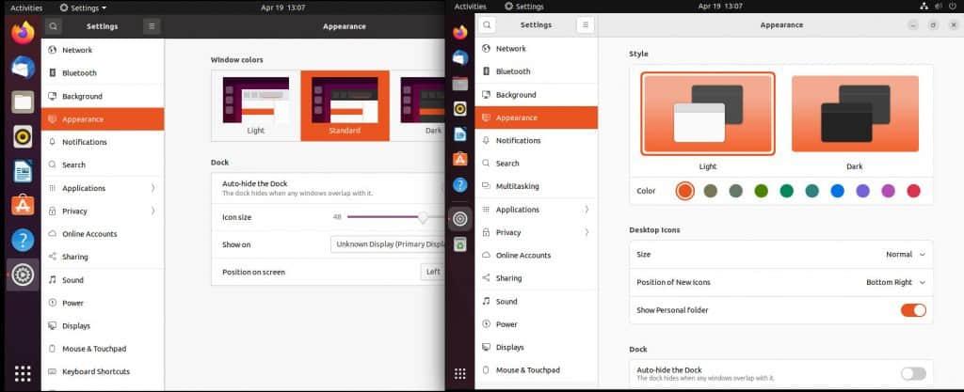Open the hamburger menu in the window showing Style
Screen dimensions: 964x392
click(585, 24)
